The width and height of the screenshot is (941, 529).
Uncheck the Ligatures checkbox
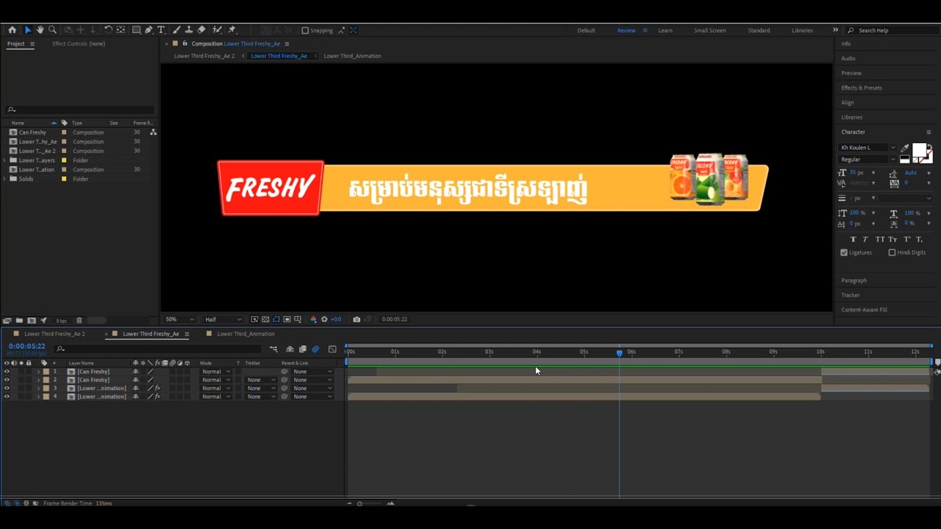click(844, 253)
